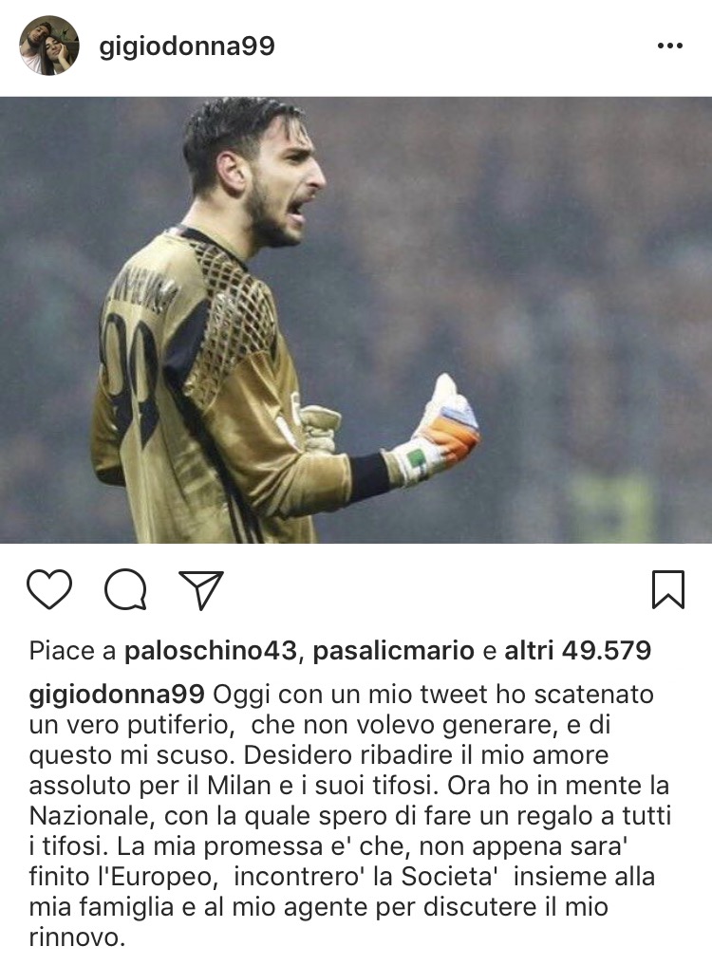The width and height of the screenshot is (712, 965).
Task: Open comments via the speech bubble icon
Action: pos(125,589)
